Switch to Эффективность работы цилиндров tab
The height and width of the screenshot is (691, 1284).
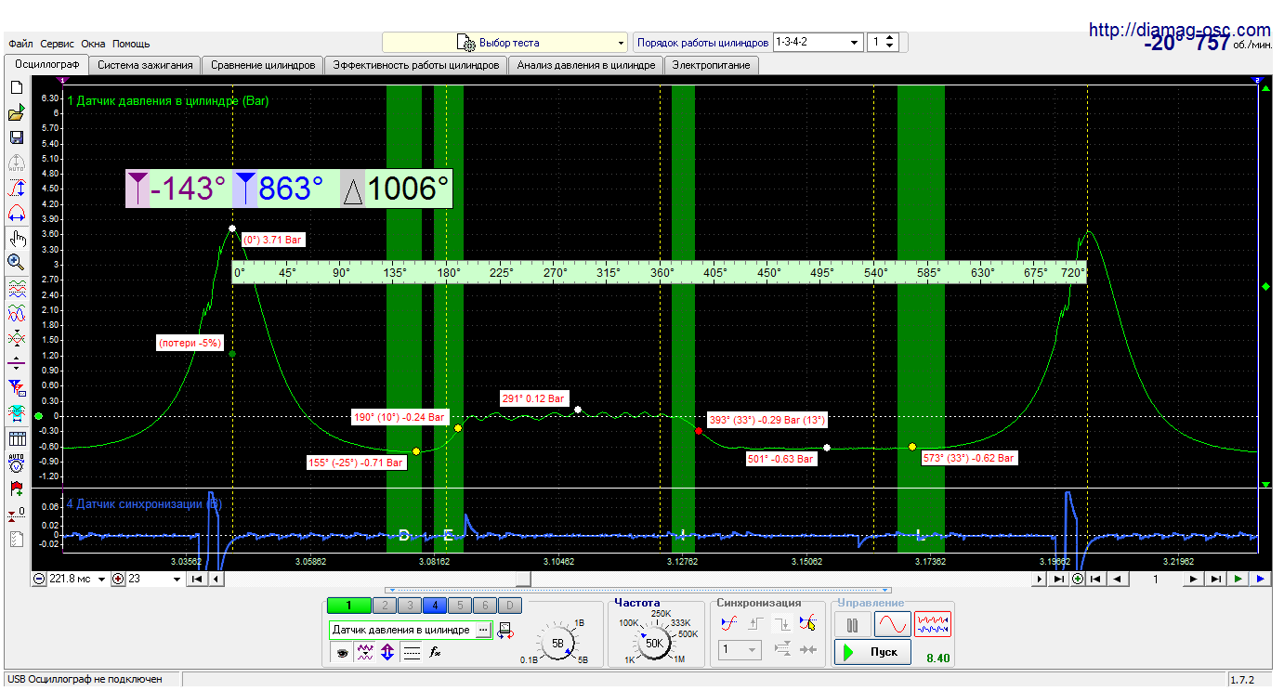[x=416, y=65]
